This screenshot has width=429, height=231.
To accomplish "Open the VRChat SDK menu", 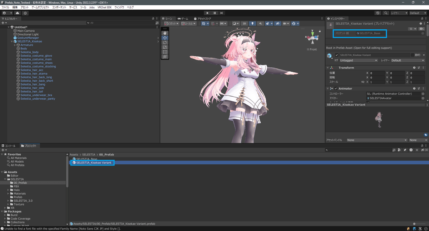I will [x=104, y=7].
